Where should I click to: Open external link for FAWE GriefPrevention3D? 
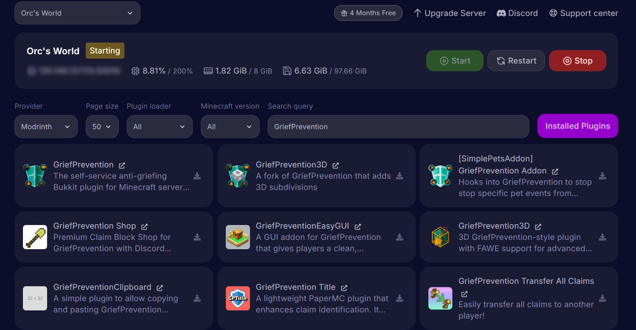pyautogui.click(x=538, y=226)
